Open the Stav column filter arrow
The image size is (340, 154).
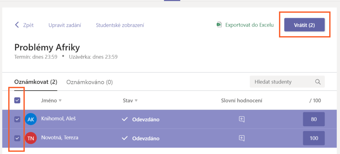pyautogui.click(x=136, y=101)
